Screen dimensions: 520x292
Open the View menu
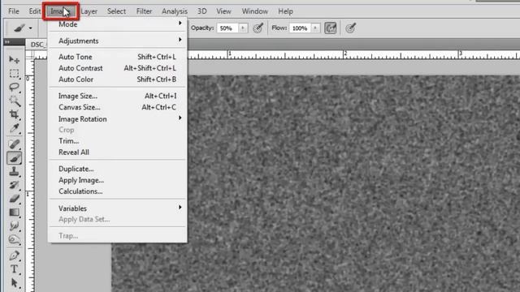point(224,11)
